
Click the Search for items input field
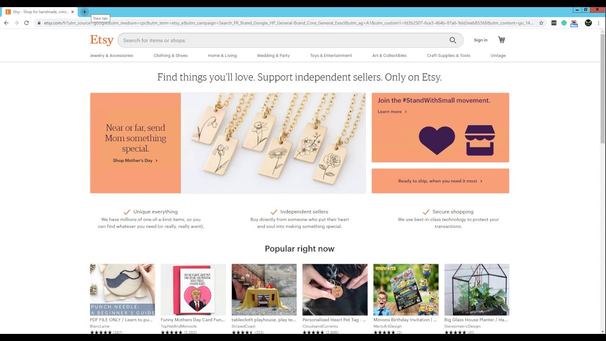284,40
